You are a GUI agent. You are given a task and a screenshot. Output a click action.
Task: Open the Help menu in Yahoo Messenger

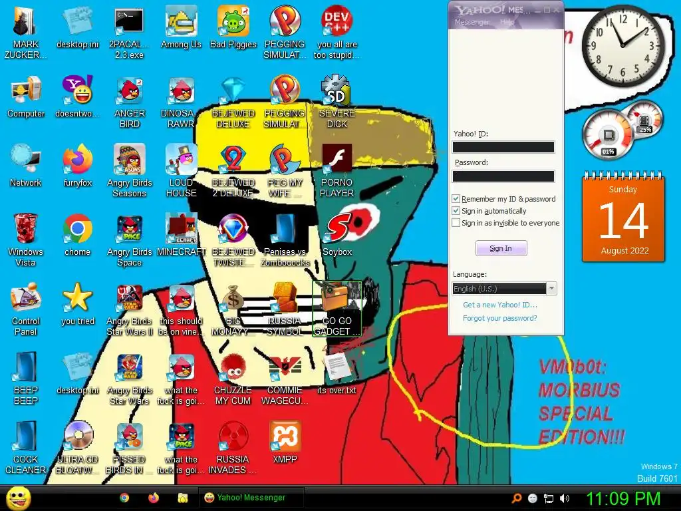tap(507, 22)
